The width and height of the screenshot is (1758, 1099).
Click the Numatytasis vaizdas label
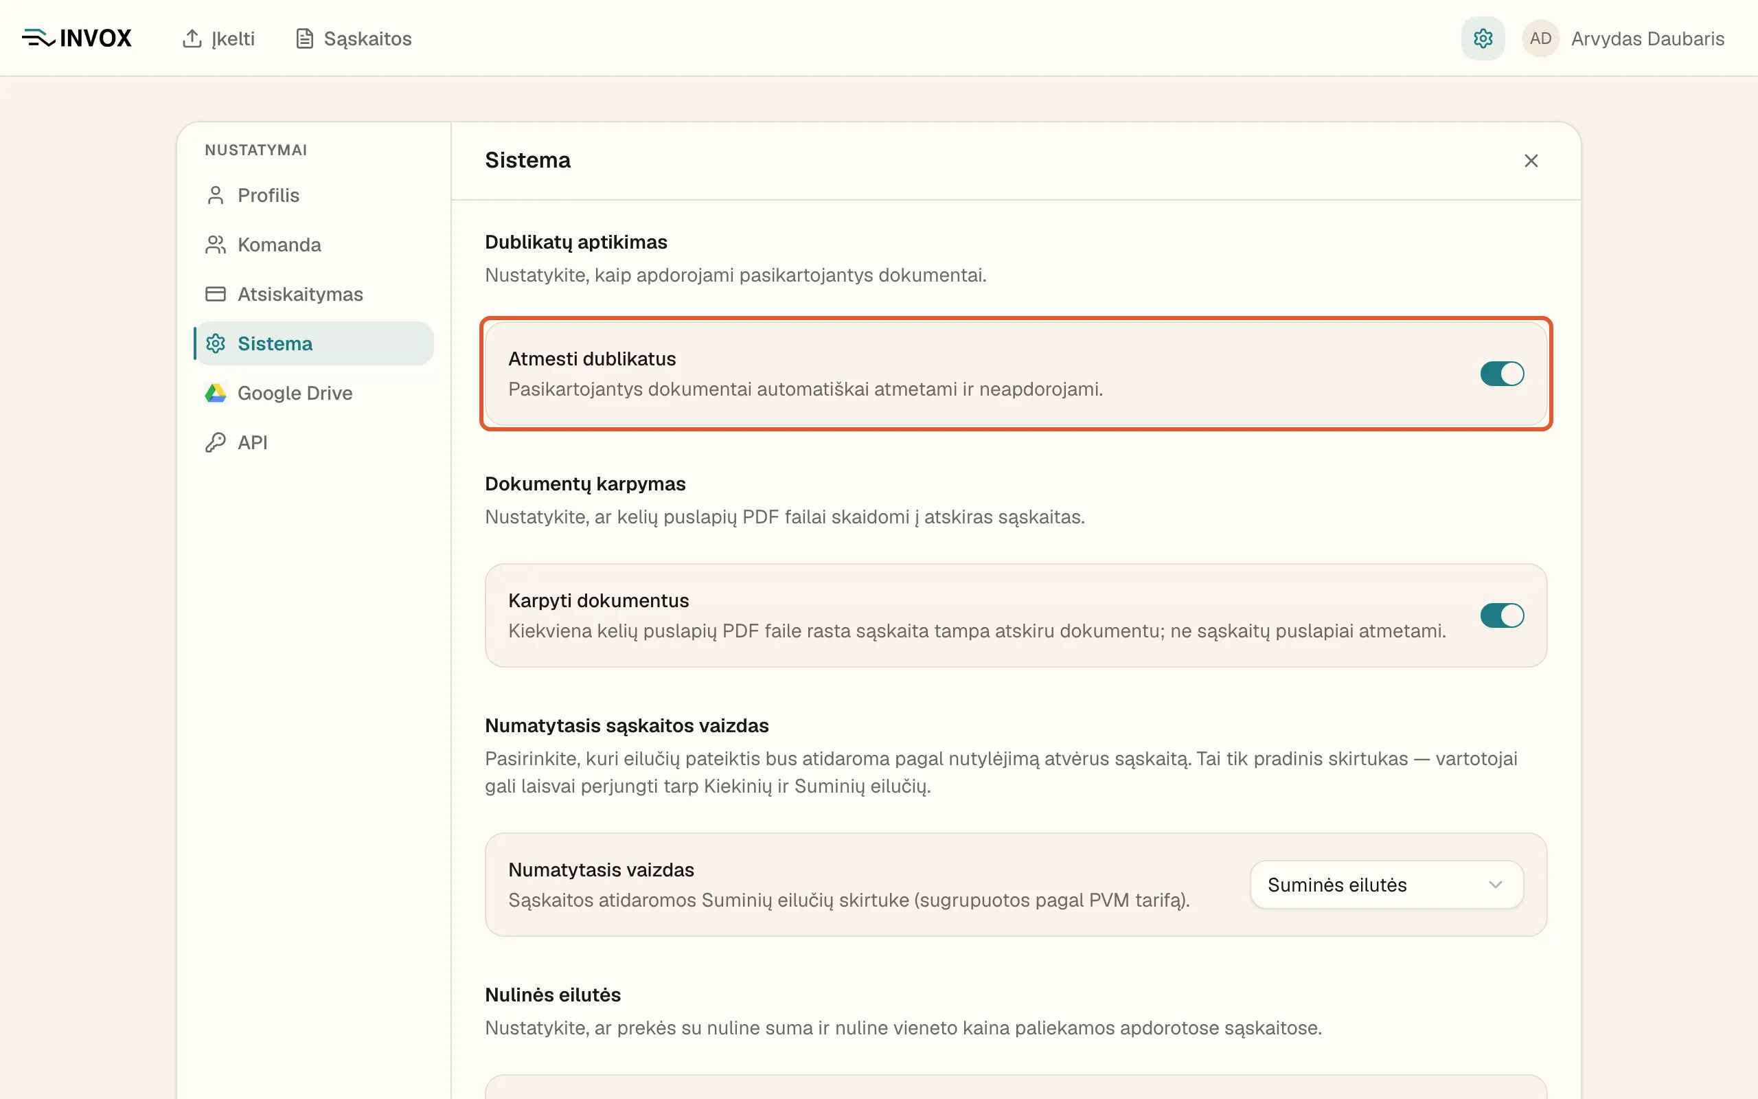pos(601,870)
